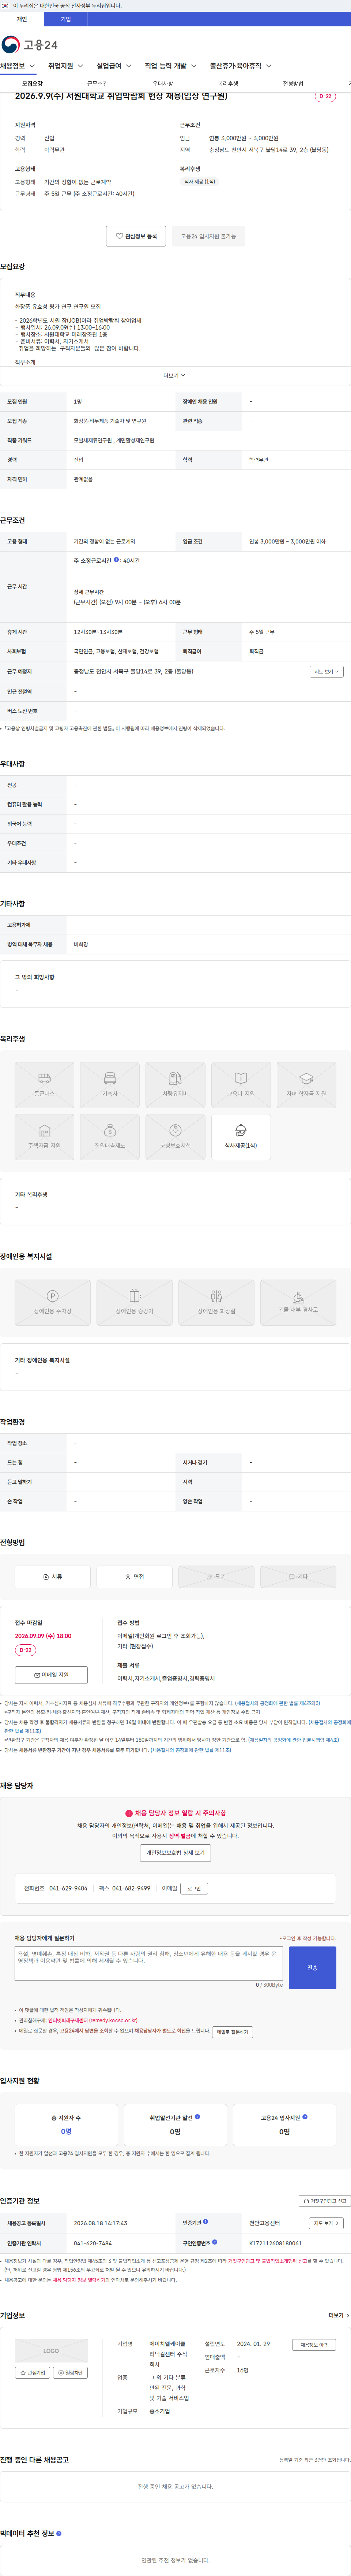This screenshot has width=351, height=2576.
Task: Click the 관심정보 등록 heart button
Action: click(136, 236)
